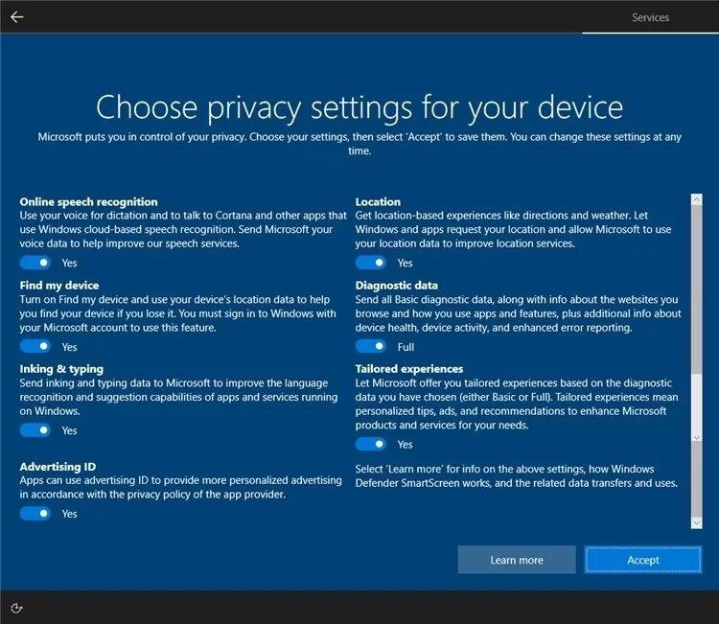The width and height of the screenshot is (719, 624).
Task: Click the Advertising ID heading
Action: pos(58,467)
